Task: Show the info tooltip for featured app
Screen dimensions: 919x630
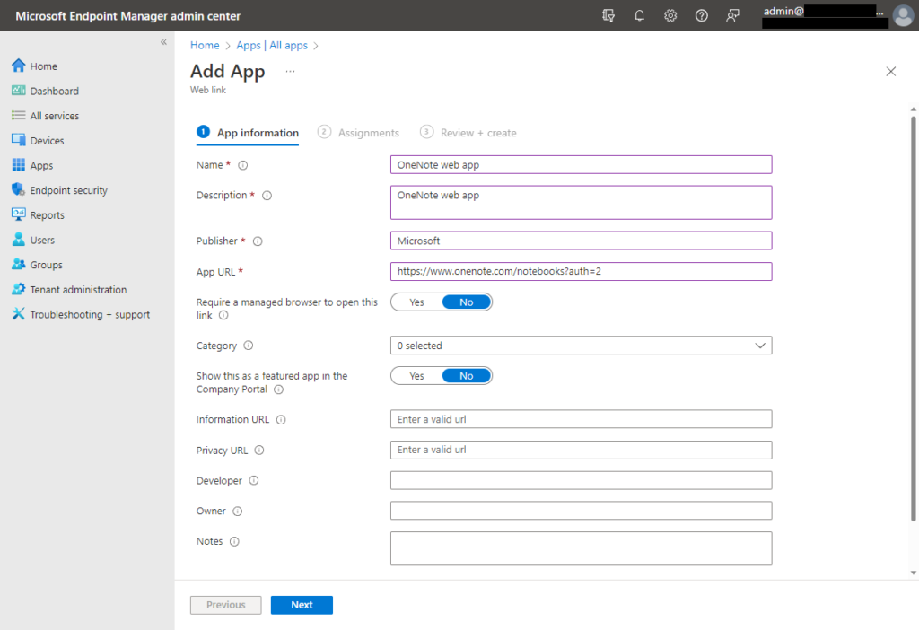Action: point(279,389)
